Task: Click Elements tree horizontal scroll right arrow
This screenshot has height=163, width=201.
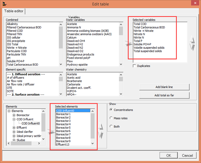Action: tap(39, 143)
